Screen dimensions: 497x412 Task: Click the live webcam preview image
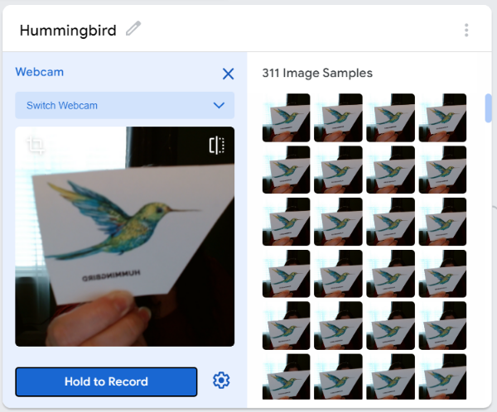point(124,236)
